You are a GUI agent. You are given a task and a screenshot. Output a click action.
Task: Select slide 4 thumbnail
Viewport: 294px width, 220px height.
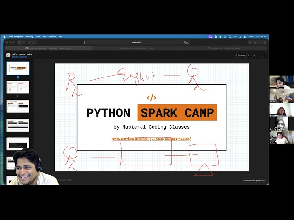(18, 125)
